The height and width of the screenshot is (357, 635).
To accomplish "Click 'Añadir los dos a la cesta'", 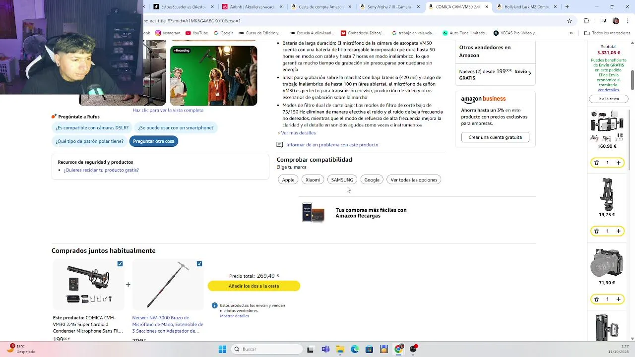I will click(x=254, y=286).
